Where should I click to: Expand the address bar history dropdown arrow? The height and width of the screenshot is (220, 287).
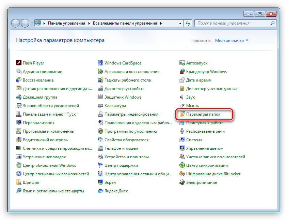click(180, 24)
